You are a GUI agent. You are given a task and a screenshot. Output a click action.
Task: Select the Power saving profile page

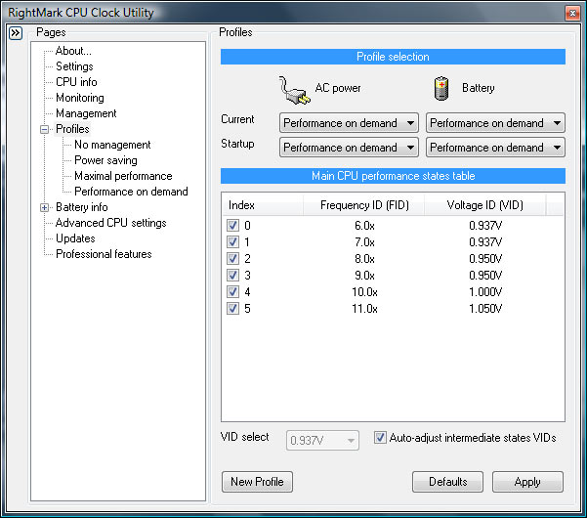(105, 160)
